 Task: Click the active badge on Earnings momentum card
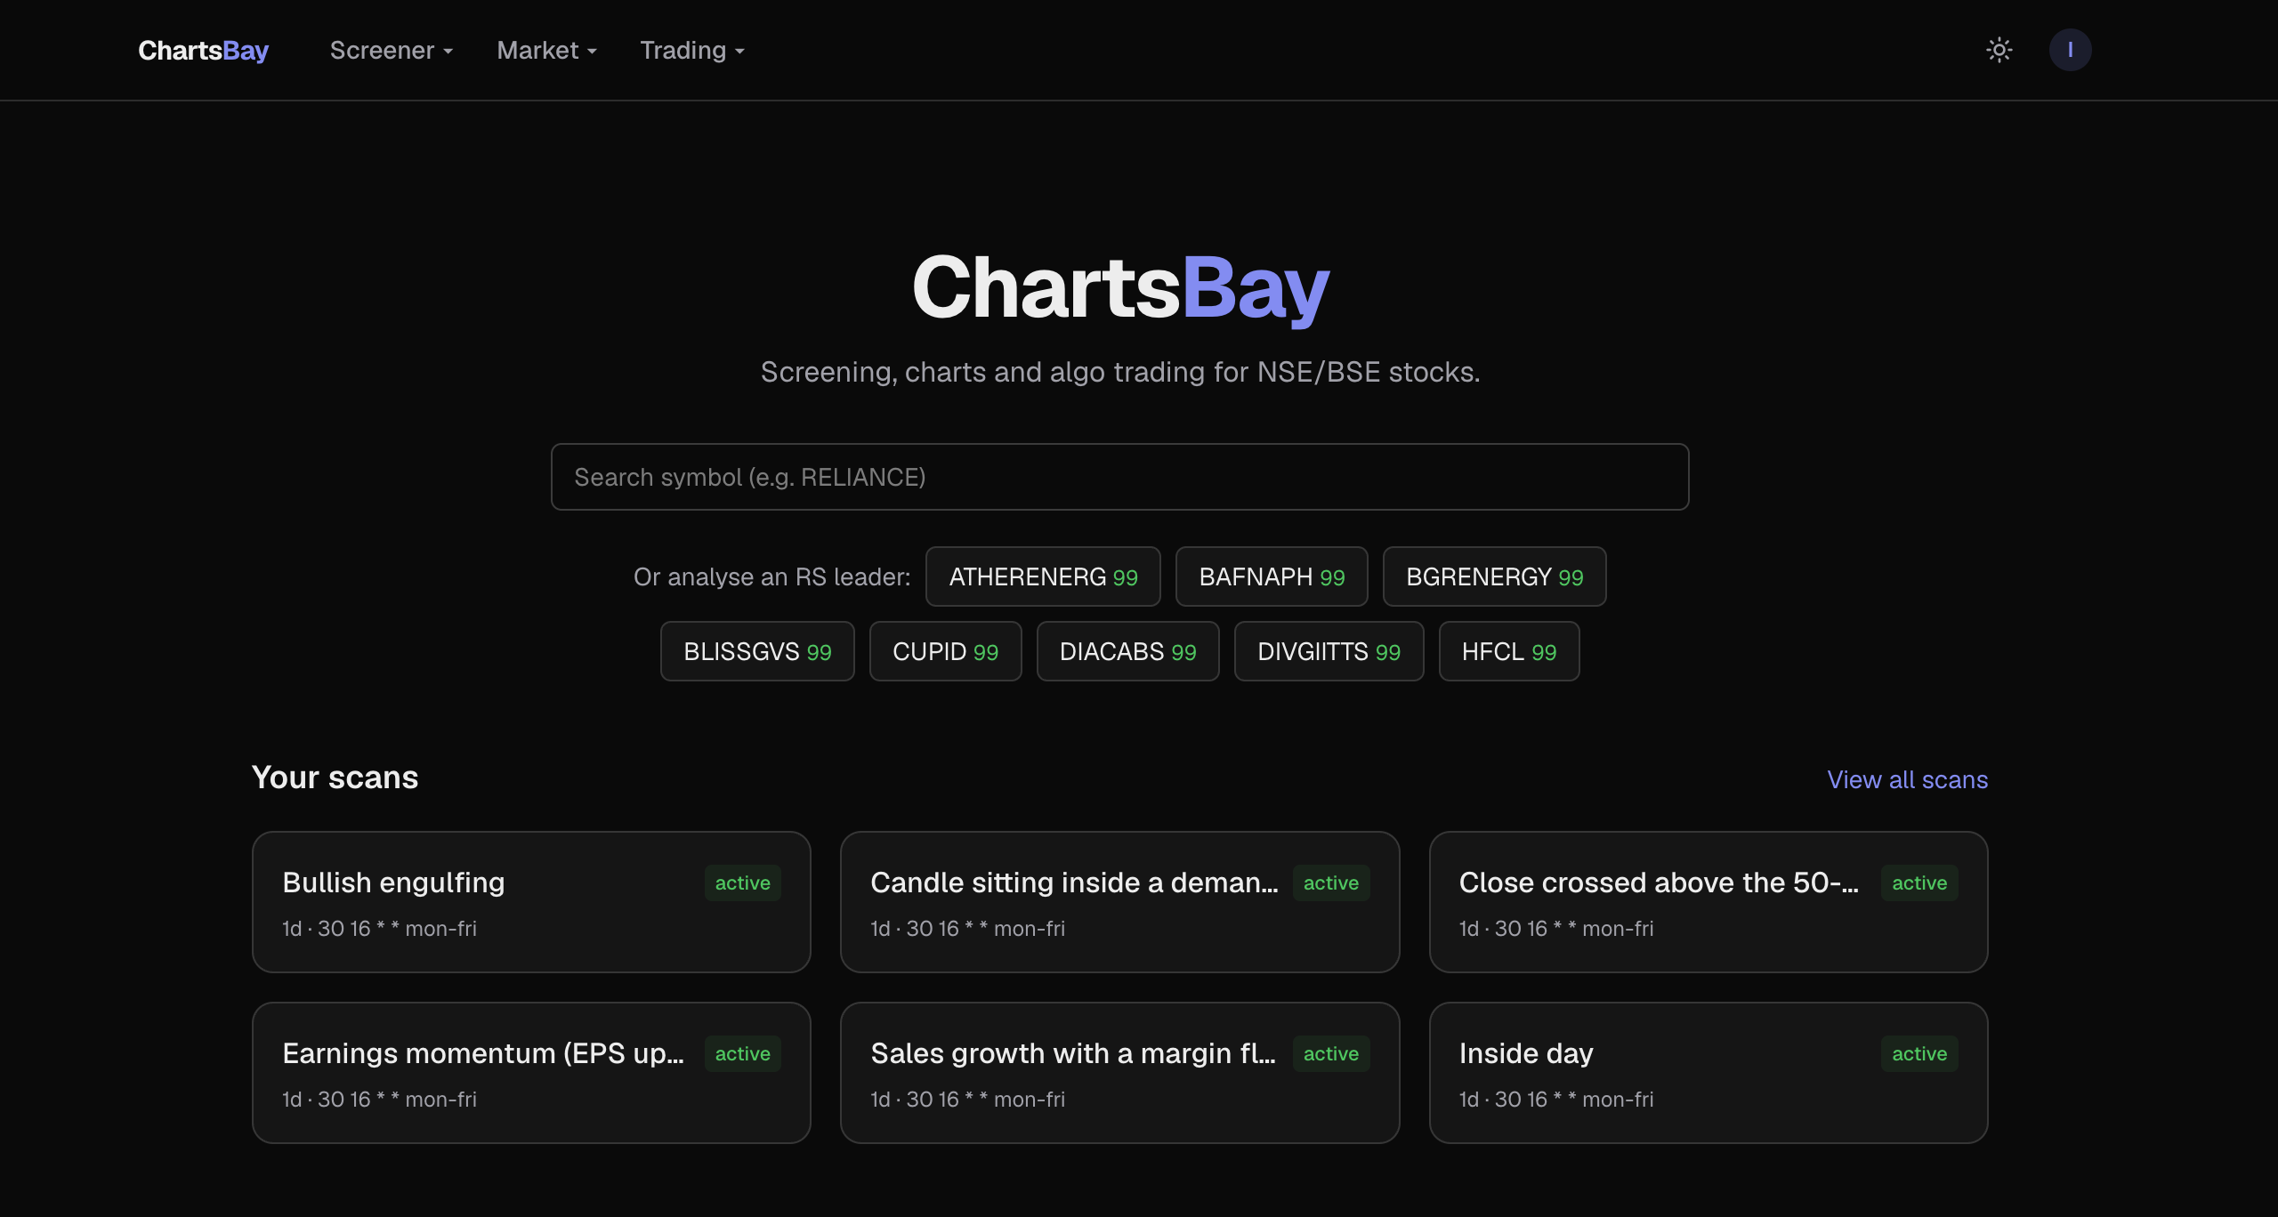(x=742, y=1053)
